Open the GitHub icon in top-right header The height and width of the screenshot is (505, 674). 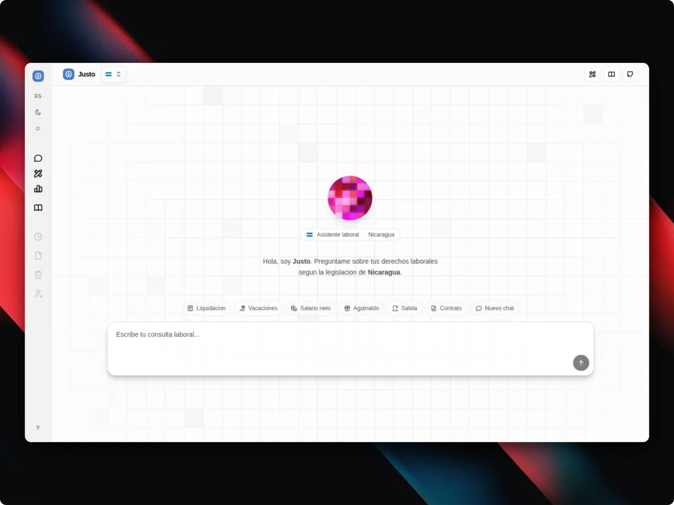[630, 74]
